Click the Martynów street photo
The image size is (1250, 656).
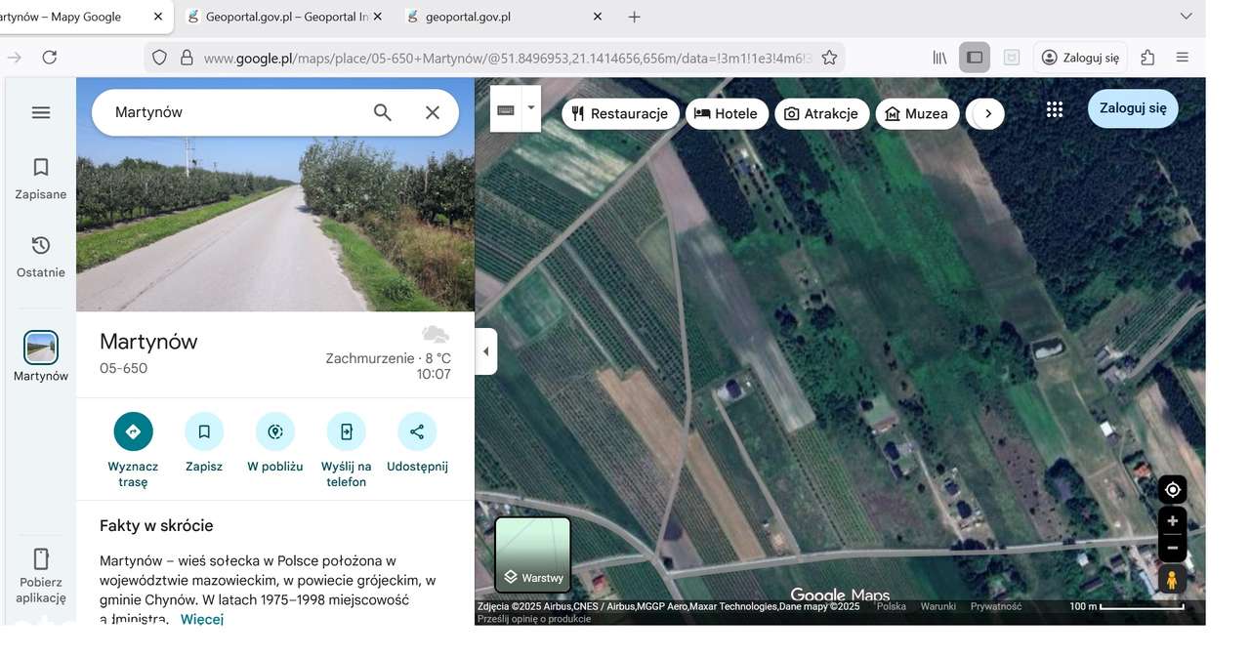[x=275, y=195]
